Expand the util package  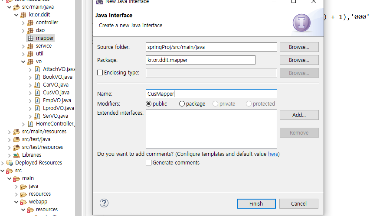click(x=23, y=54)
